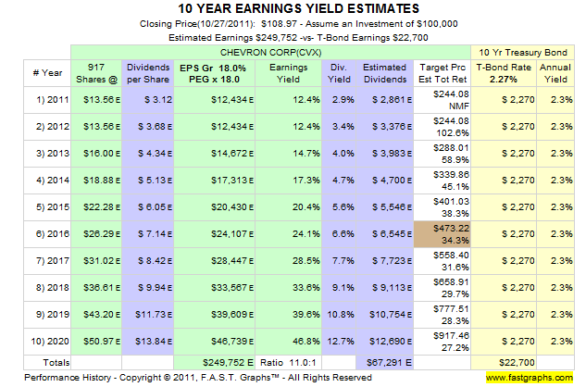Click the Estimated Earnings $249,752 subtitle line
This screenshot has height=387, width=586.
[298, 38]
